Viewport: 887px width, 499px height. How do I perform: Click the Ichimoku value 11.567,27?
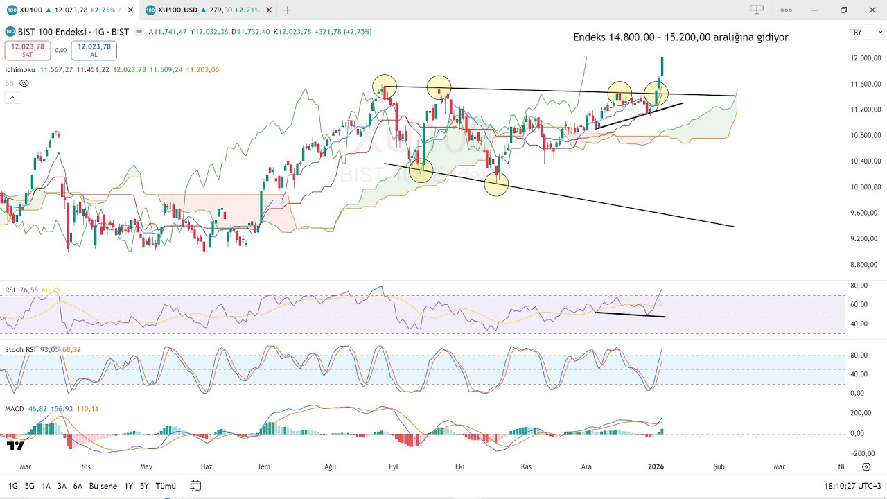[x=56, y=69]
